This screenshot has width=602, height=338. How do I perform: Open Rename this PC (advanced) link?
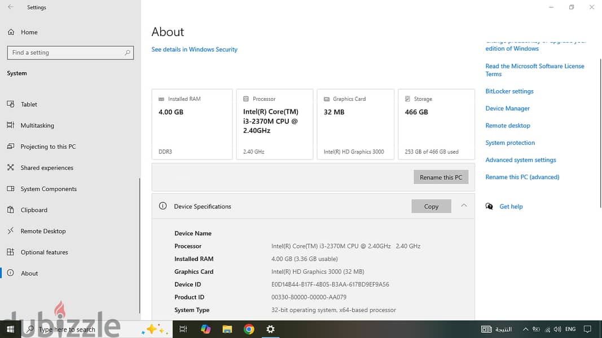click(522, 177)
